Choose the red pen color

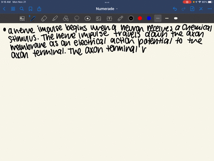140,18
